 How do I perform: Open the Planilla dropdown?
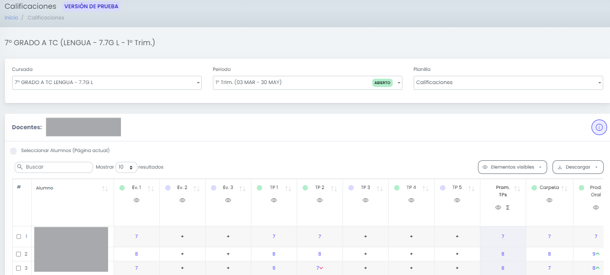[508, 83]
